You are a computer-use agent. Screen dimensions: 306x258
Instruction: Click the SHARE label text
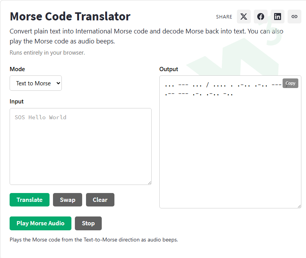[x=224, y=17]
